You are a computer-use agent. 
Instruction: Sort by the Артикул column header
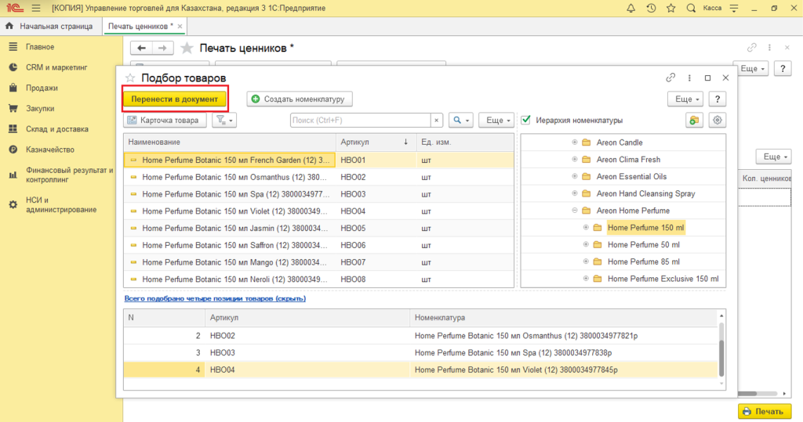tap(376, 142)
